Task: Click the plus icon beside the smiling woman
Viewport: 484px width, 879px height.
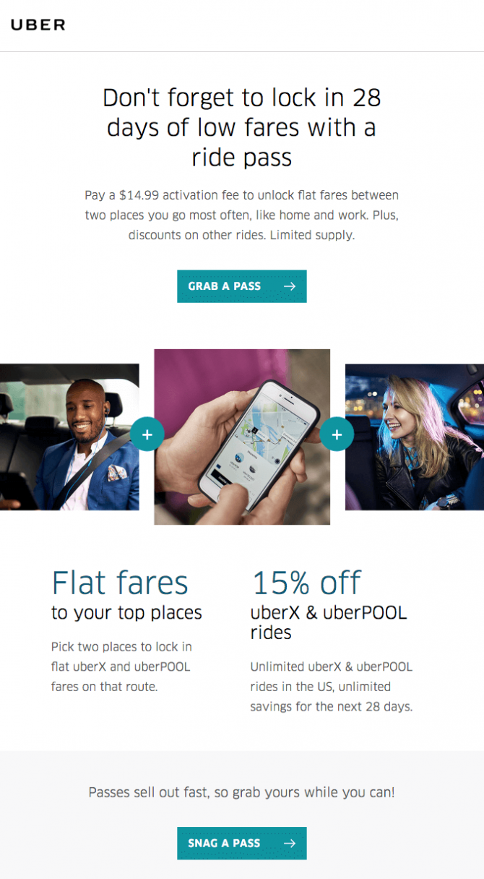Action: [x=336, y=434]
